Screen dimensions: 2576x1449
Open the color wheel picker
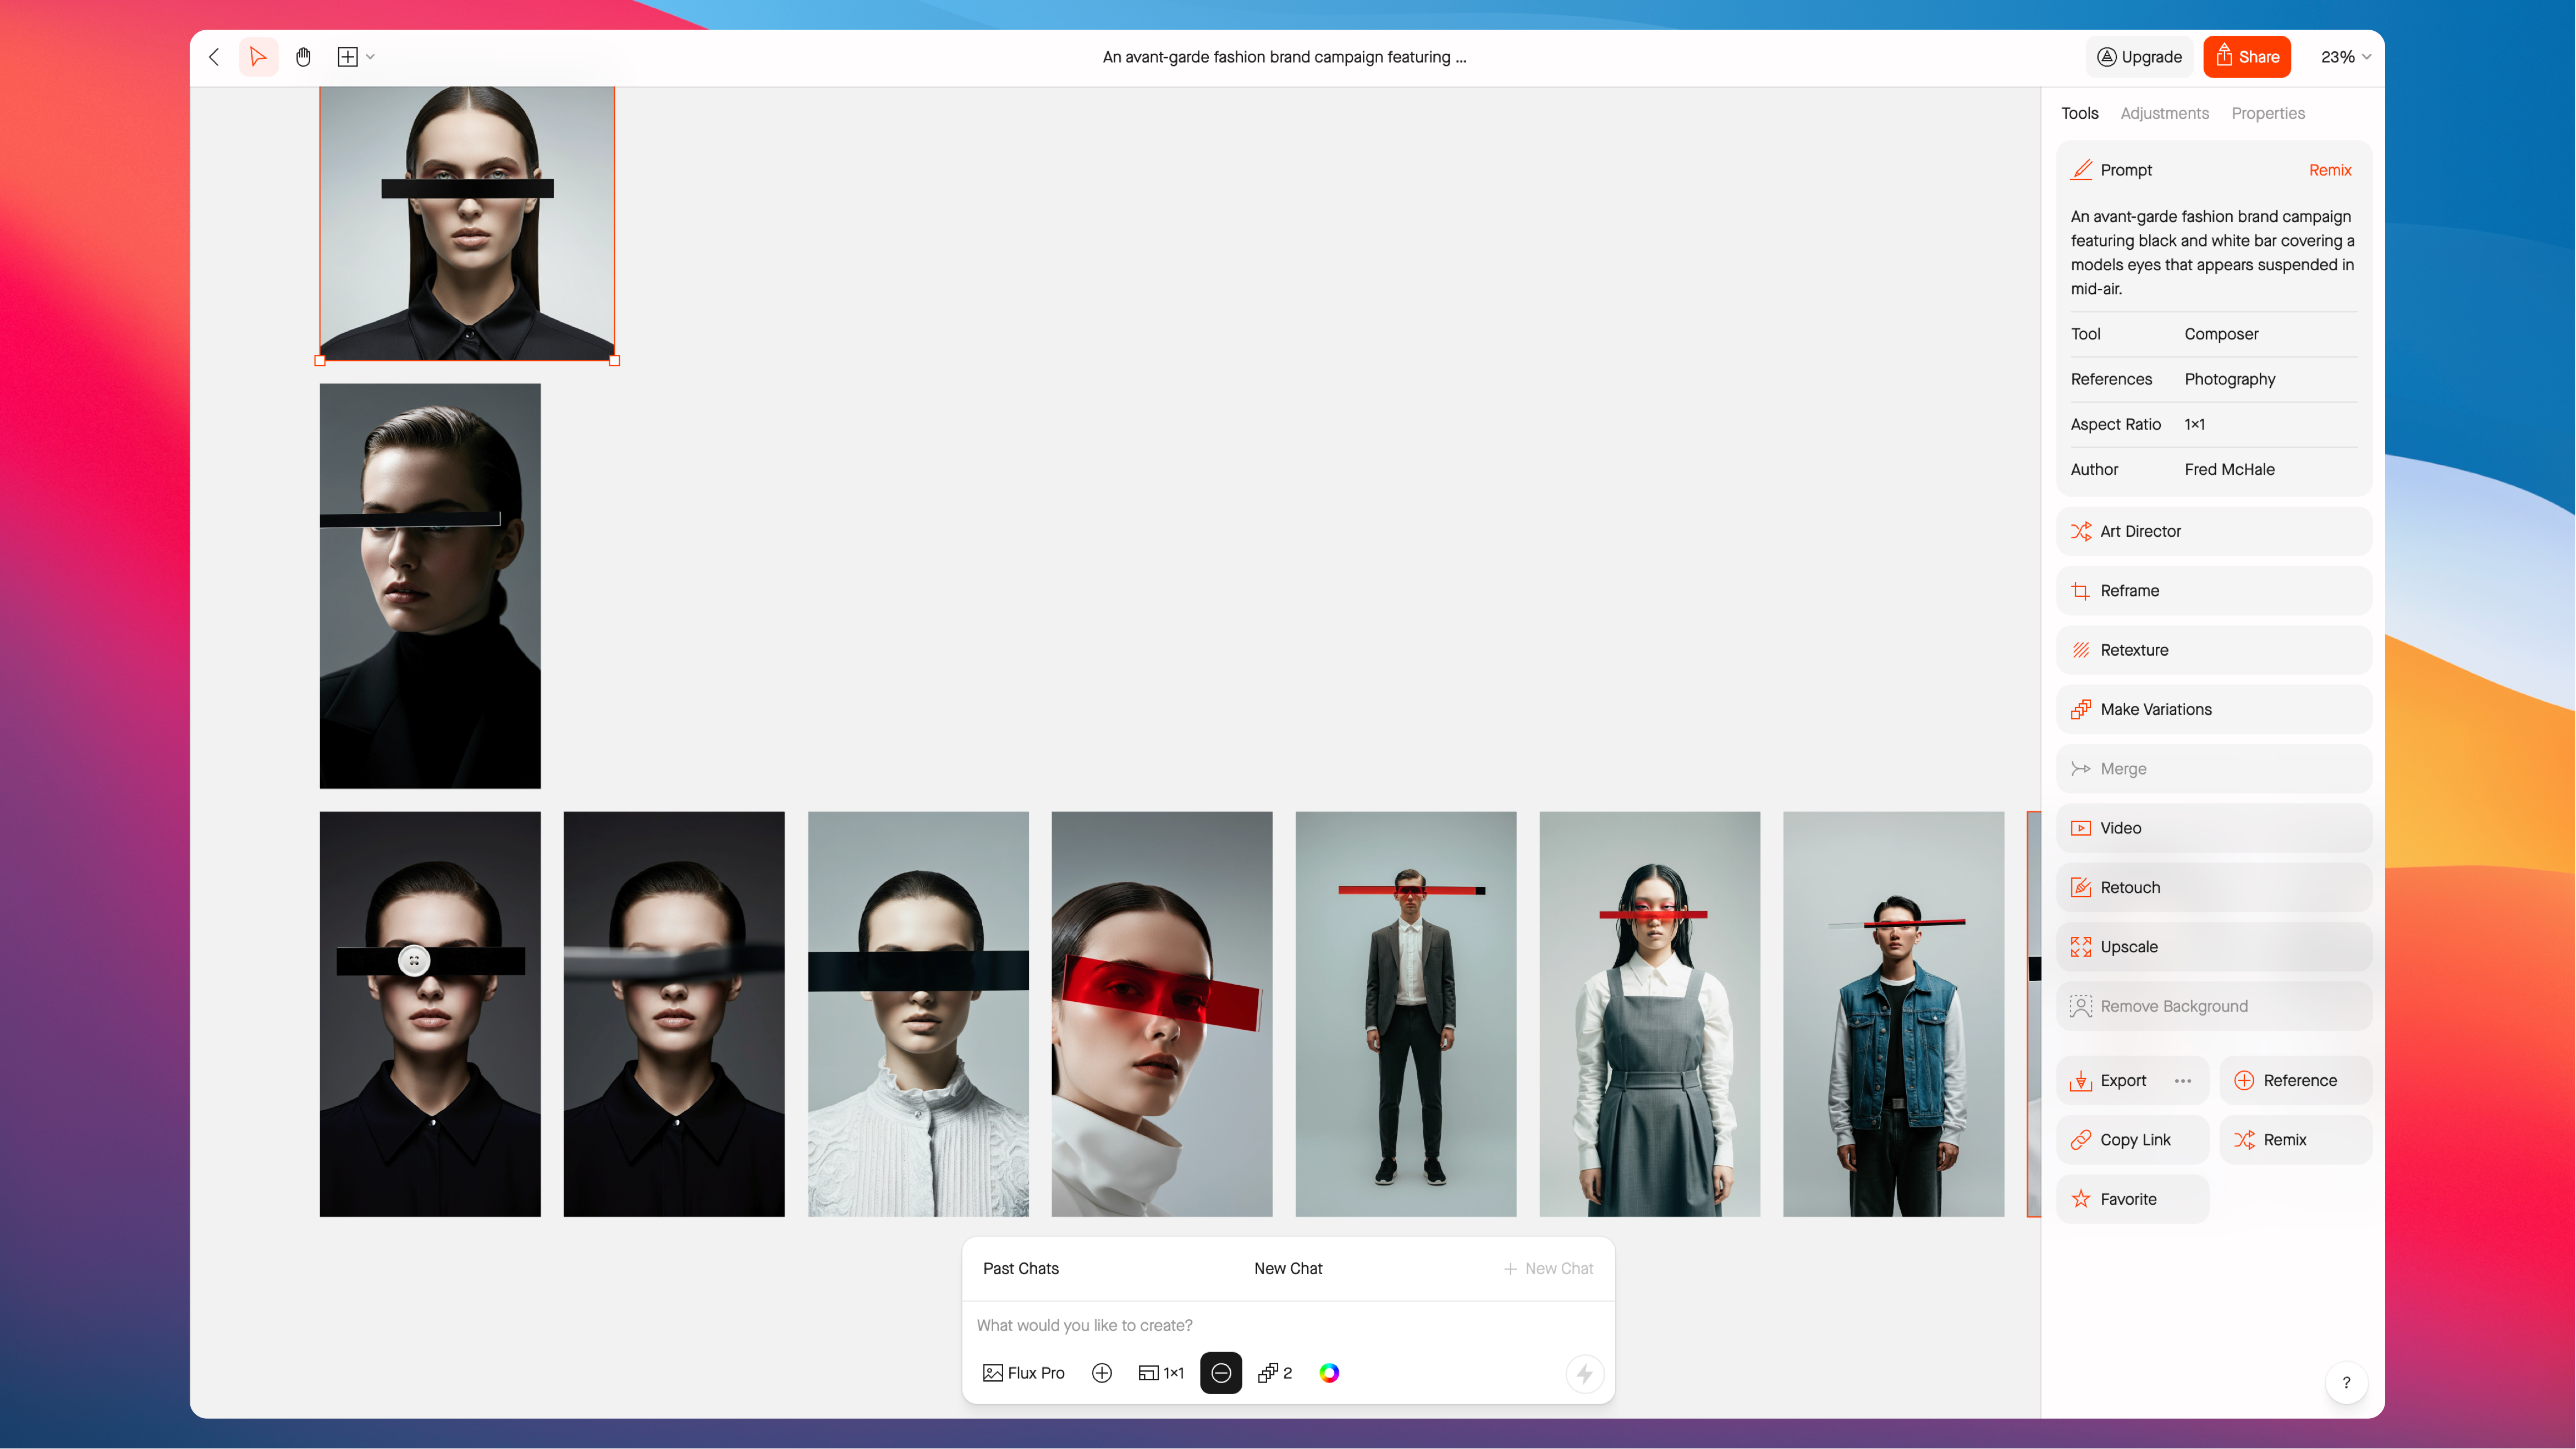(x=1329, y=1374)
